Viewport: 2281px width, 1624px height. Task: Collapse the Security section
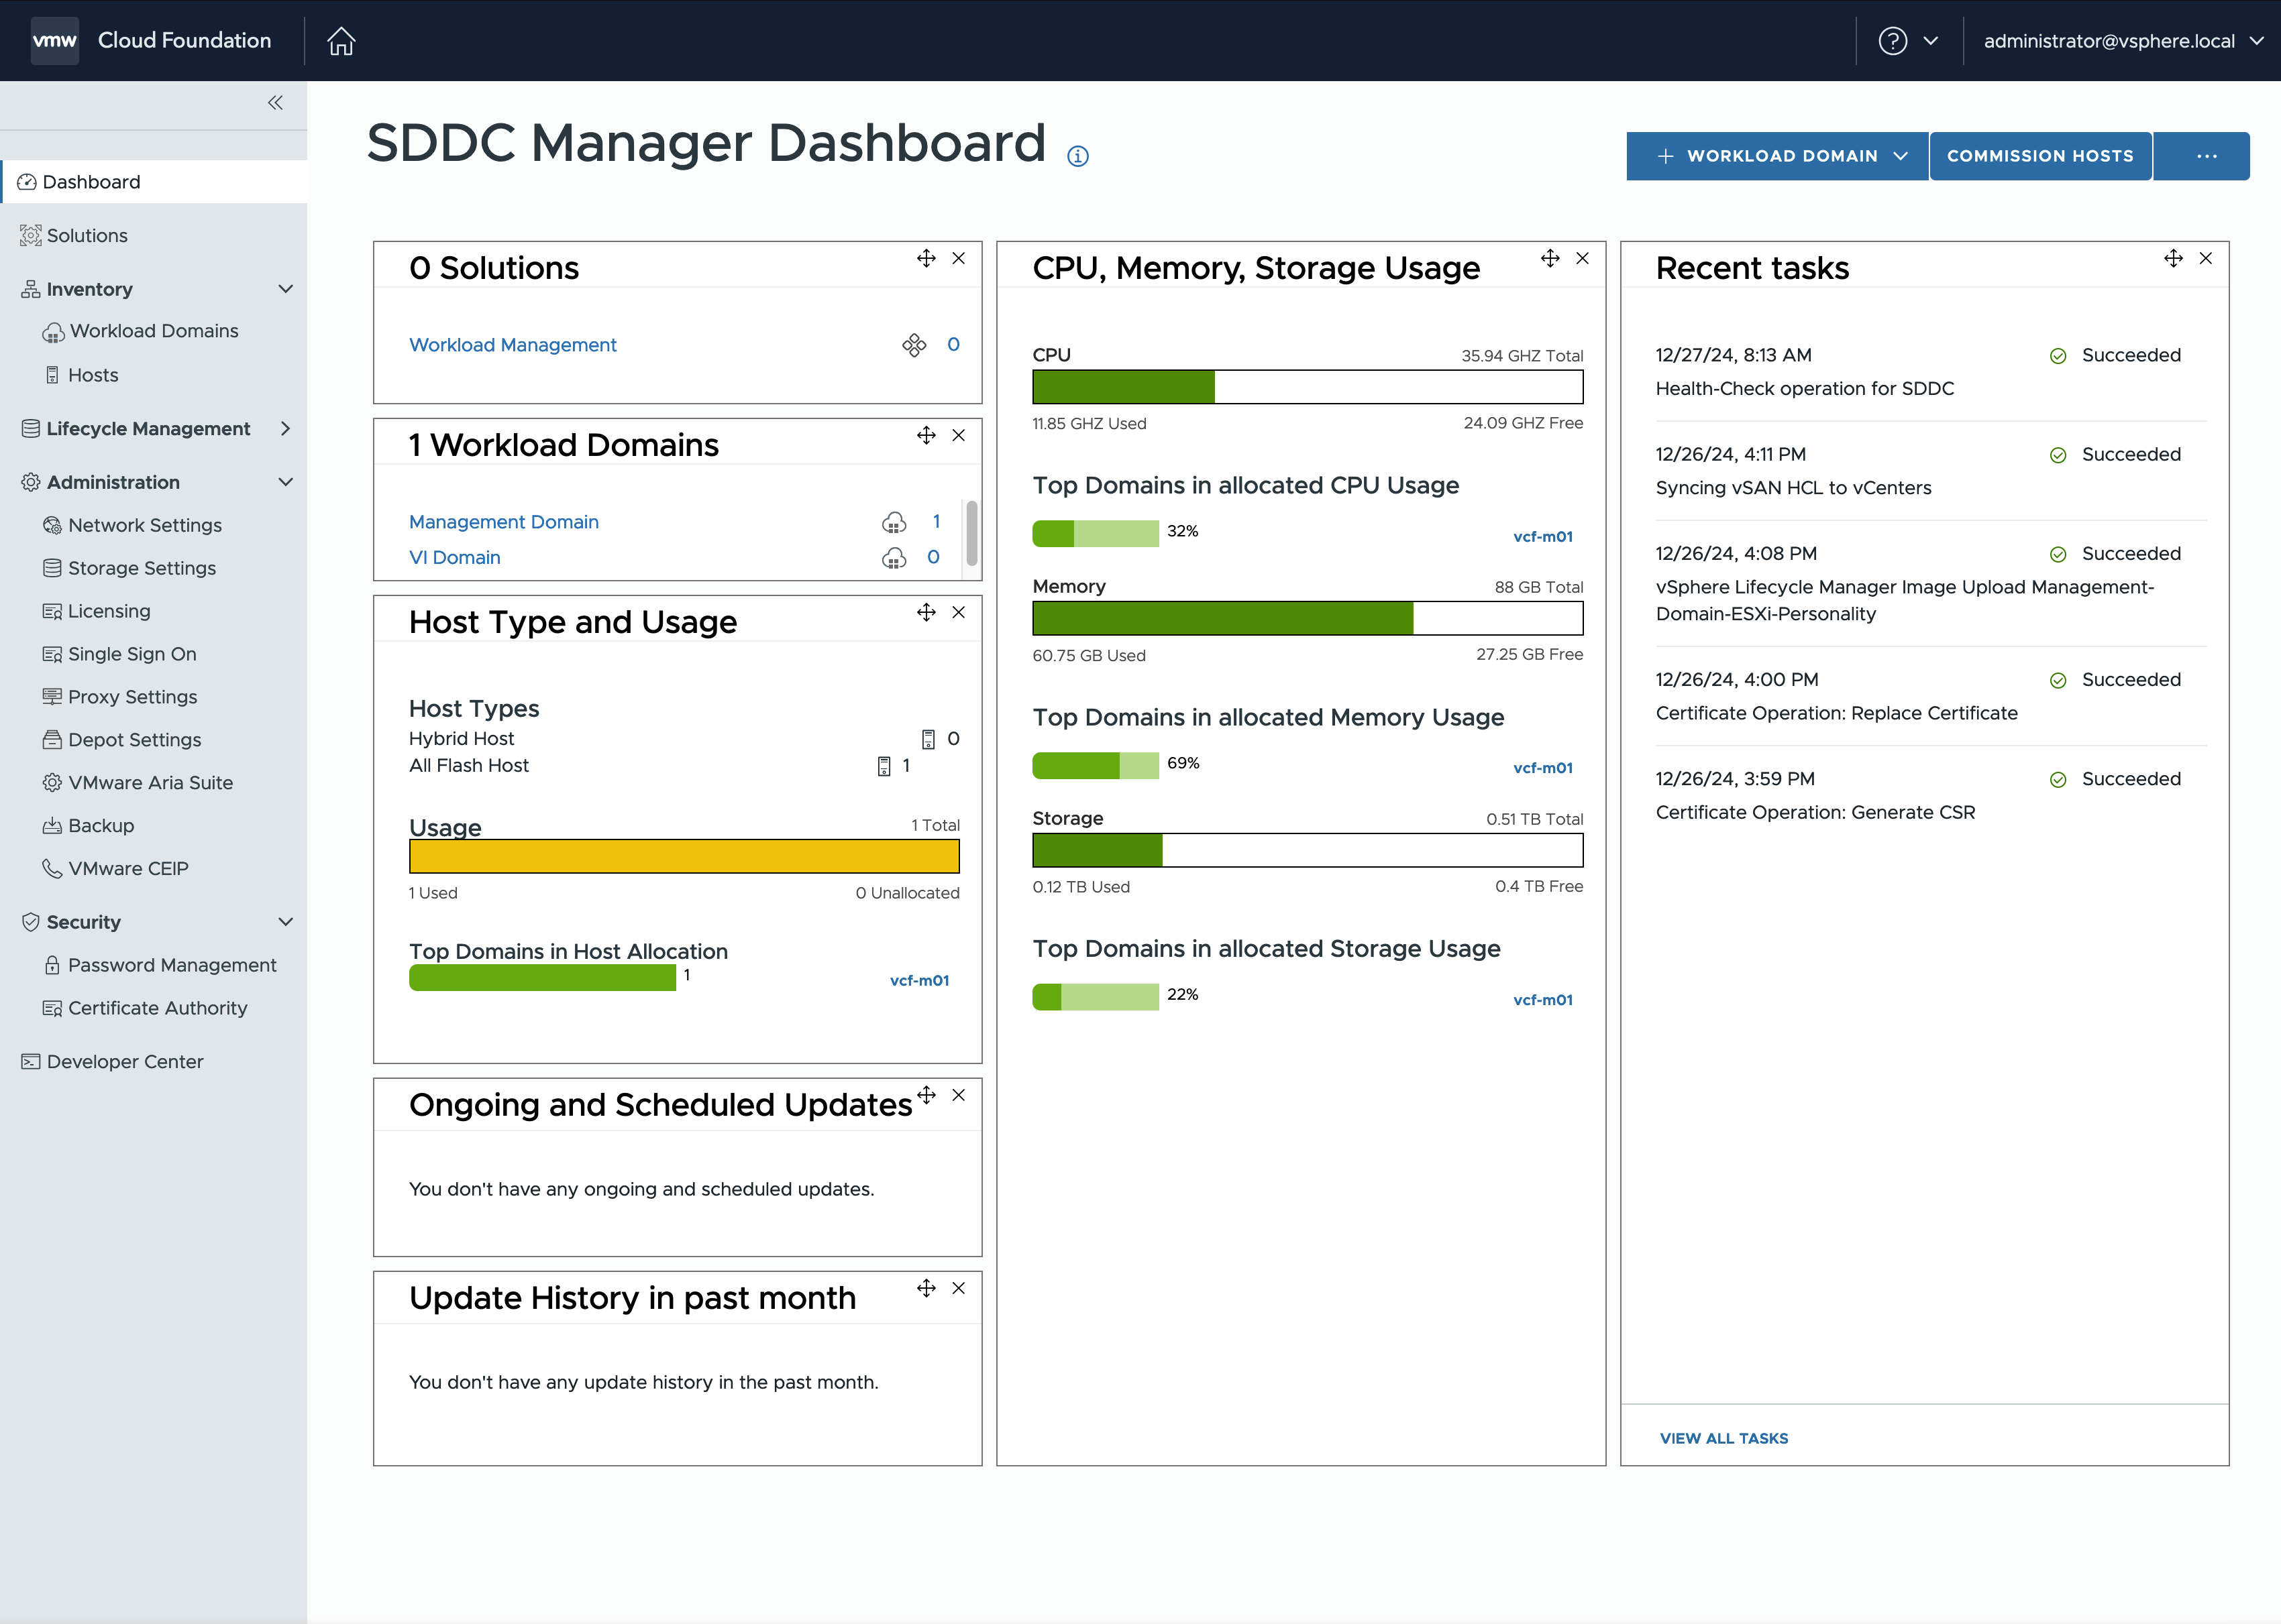pos(285,922)
